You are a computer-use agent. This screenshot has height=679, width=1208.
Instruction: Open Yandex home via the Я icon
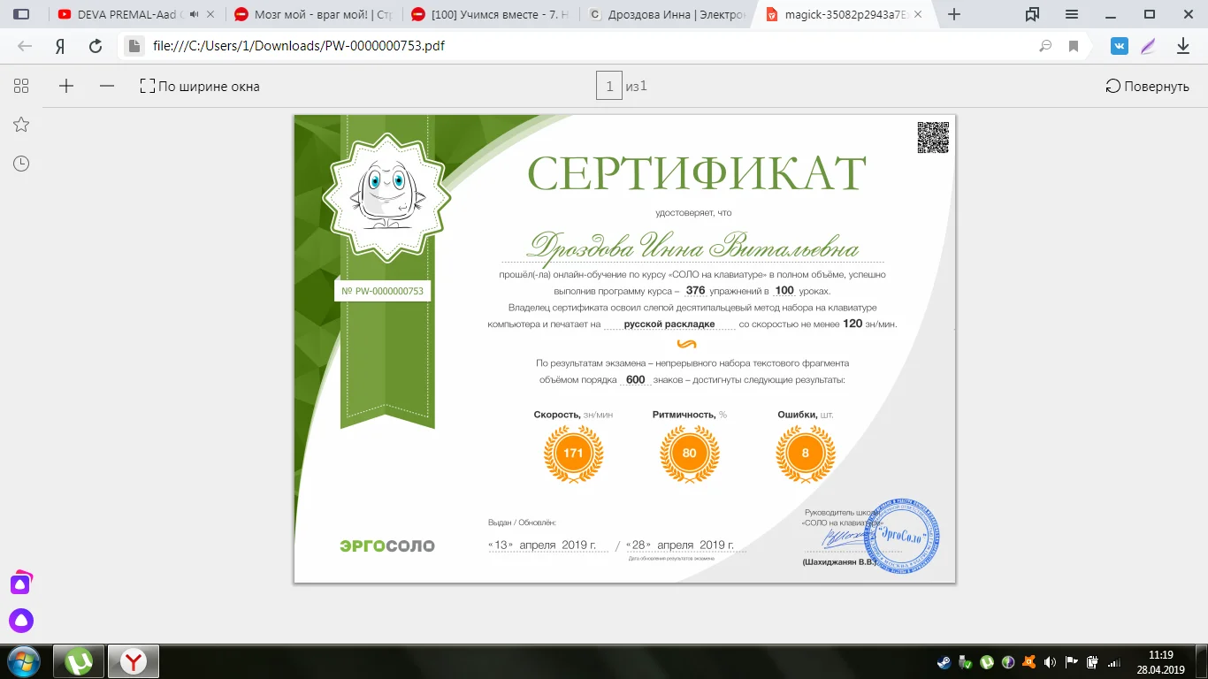[x=60, y=46]
